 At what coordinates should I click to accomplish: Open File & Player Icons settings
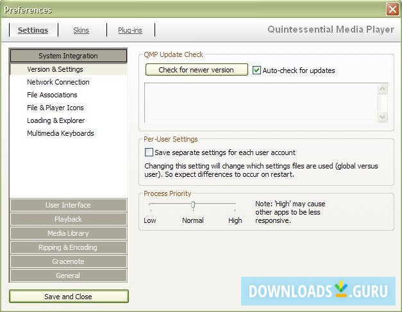pyautogui.click(x=55, y=108)
